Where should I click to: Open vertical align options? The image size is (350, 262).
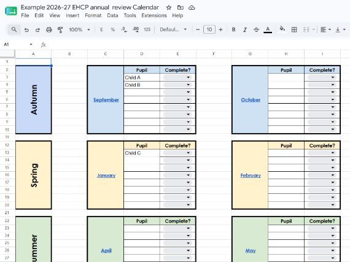[340, 29]
